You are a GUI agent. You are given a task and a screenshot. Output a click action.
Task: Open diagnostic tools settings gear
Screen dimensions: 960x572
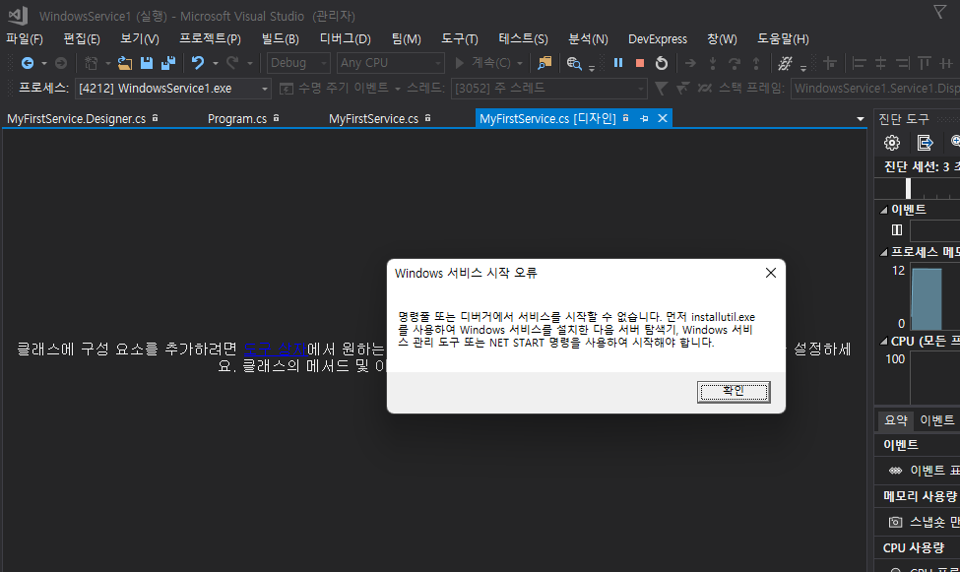(892, 143)
